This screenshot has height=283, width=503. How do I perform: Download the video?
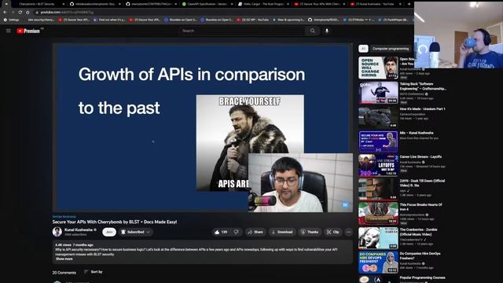tap(282, 232)
